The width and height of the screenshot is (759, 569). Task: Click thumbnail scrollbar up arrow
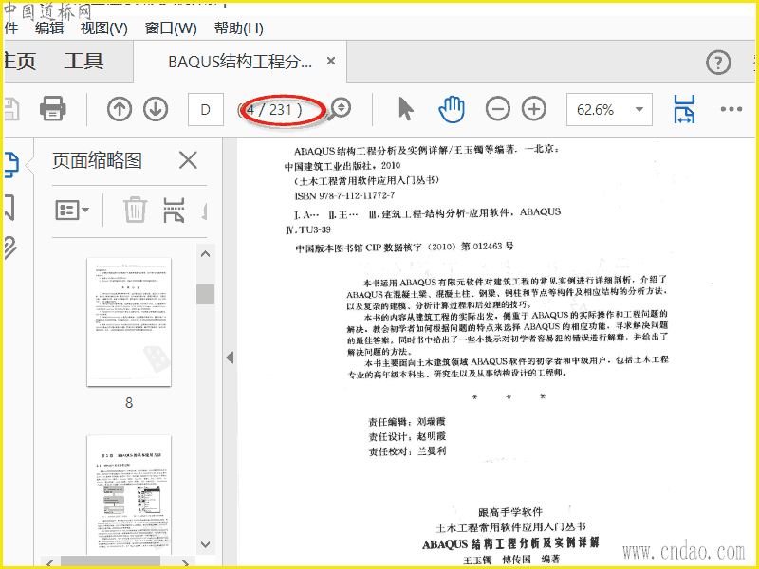point(205,254)
